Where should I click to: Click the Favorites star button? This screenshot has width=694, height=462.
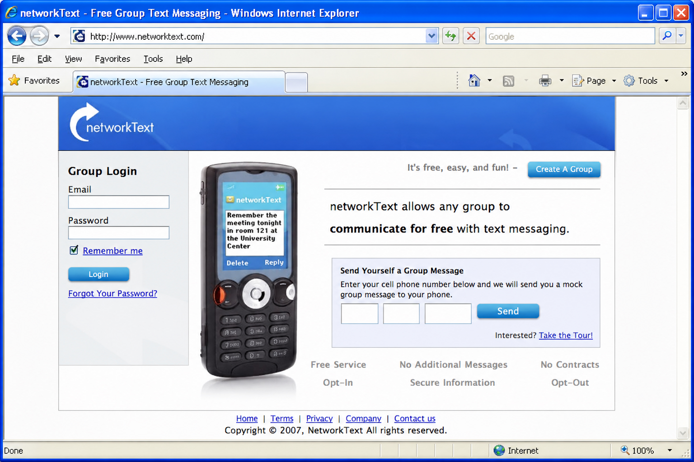(34, 80)
